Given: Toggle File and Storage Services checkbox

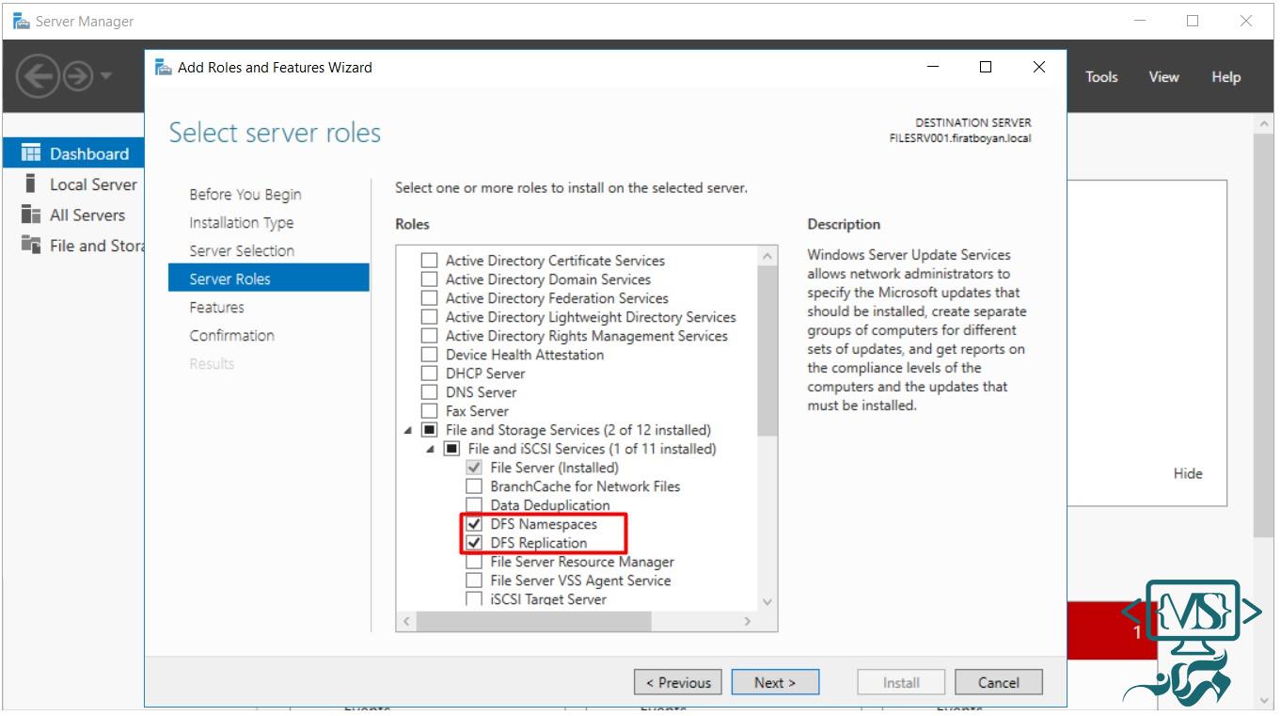Looking at the screenshot, I should coord(429,430).
